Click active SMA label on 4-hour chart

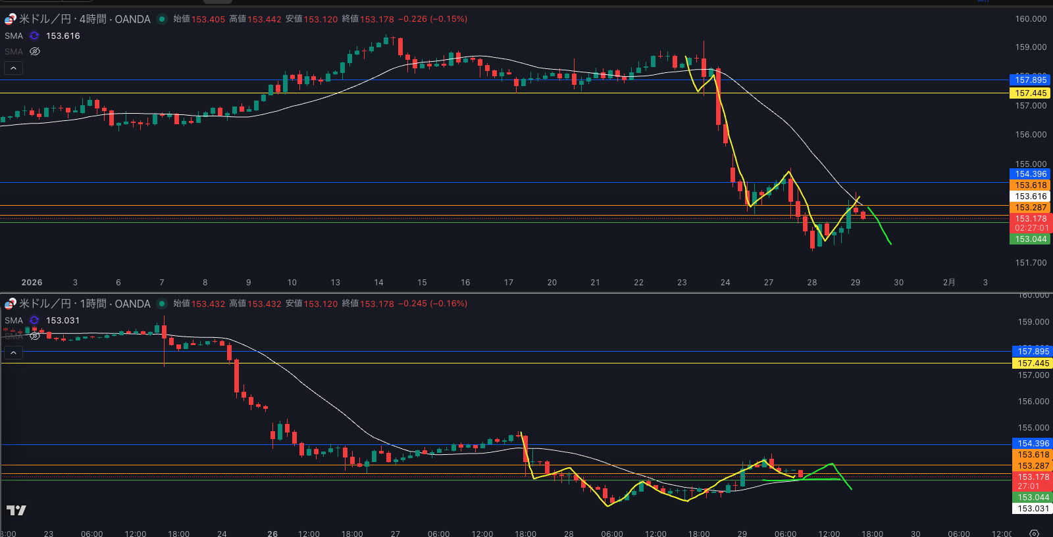click(14, 35)
